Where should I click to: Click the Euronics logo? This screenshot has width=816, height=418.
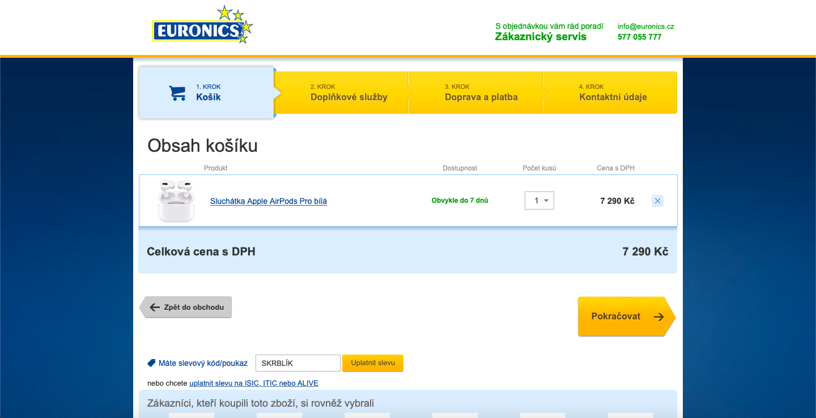pyautogui.click(x=202, y=25)
